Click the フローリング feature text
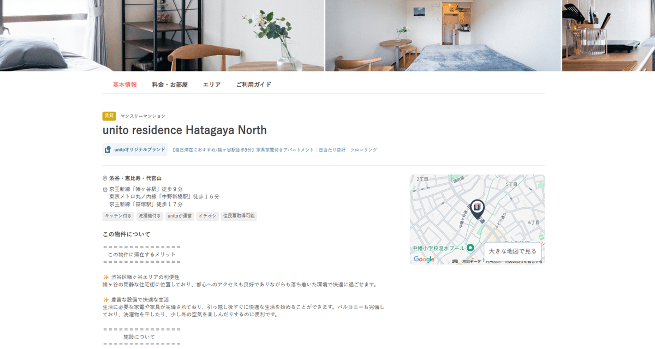This screenshot has width=655, height=349. [x=364, y=149]
